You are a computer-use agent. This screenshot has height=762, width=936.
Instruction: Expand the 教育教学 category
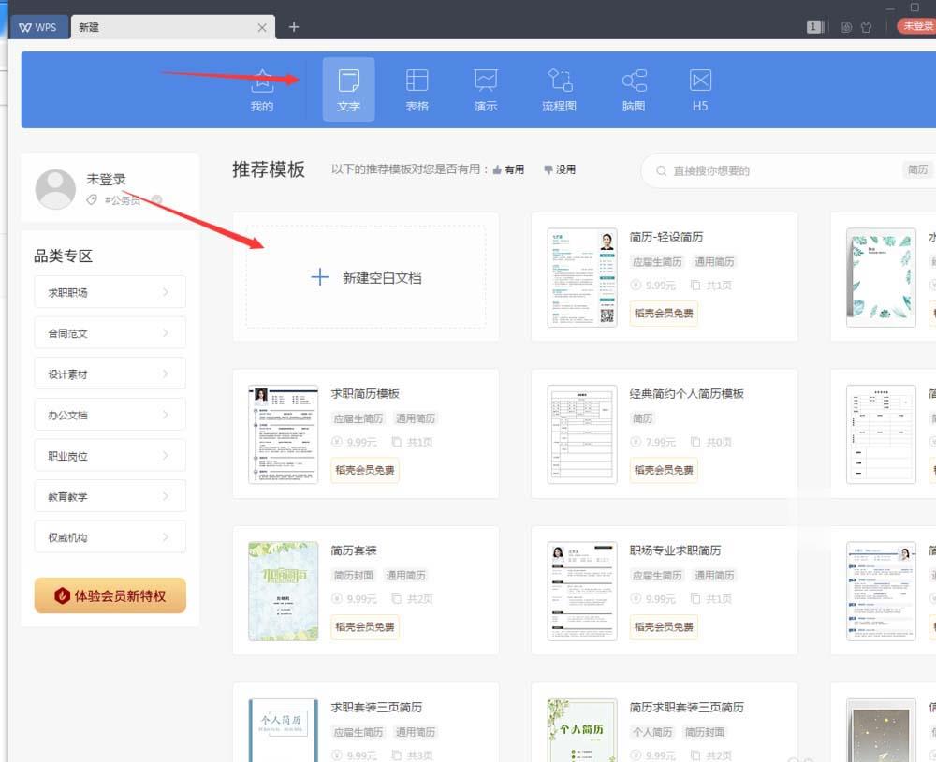(x=110, y=495)
